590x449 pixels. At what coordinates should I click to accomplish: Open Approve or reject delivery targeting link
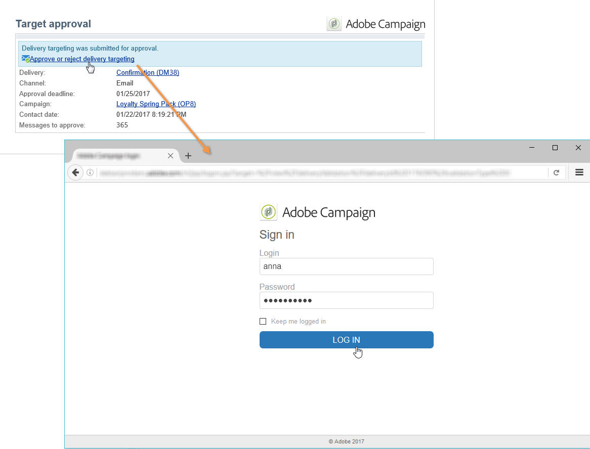click(82, 59)
